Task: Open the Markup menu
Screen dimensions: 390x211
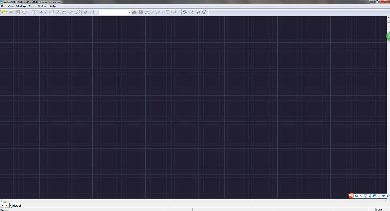Action: tap(21, 6)
